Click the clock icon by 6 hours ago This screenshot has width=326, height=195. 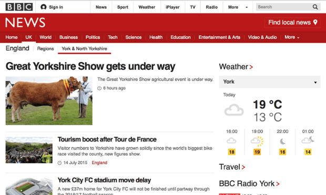[99, 88]
